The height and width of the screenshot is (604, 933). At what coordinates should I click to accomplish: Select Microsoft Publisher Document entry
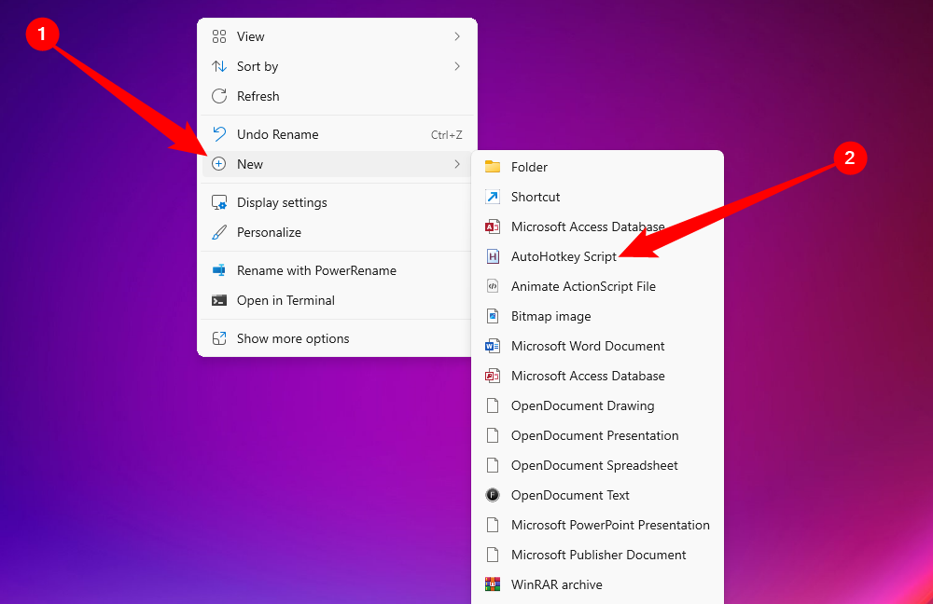pos(597,555)
